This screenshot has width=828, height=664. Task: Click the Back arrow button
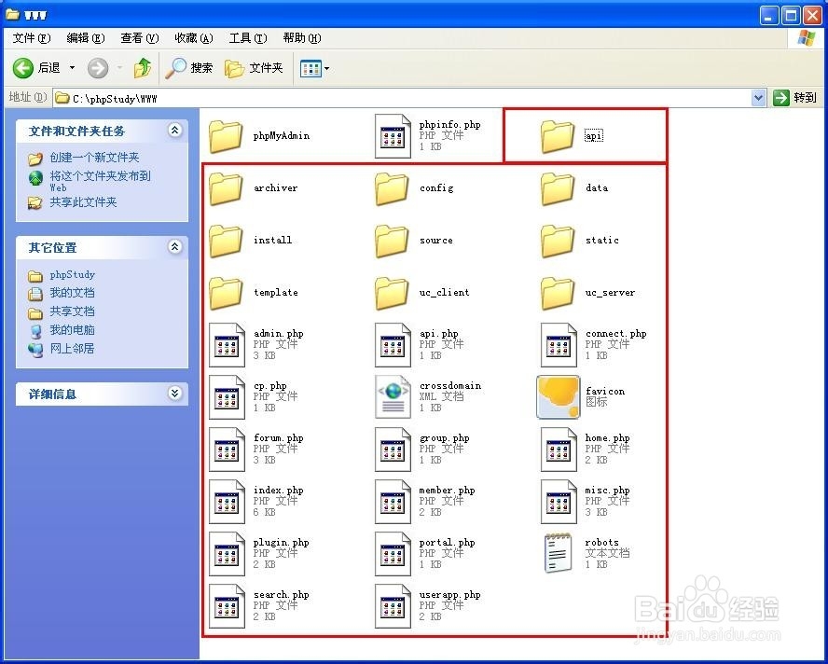23,68
